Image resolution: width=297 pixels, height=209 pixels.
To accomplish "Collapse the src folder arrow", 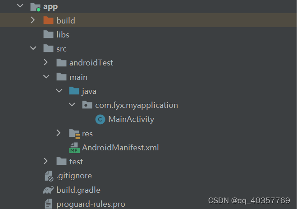I will tap(33, 48).
